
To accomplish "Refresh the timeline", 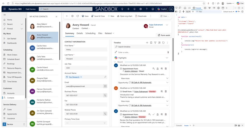I will click(163, 43).
